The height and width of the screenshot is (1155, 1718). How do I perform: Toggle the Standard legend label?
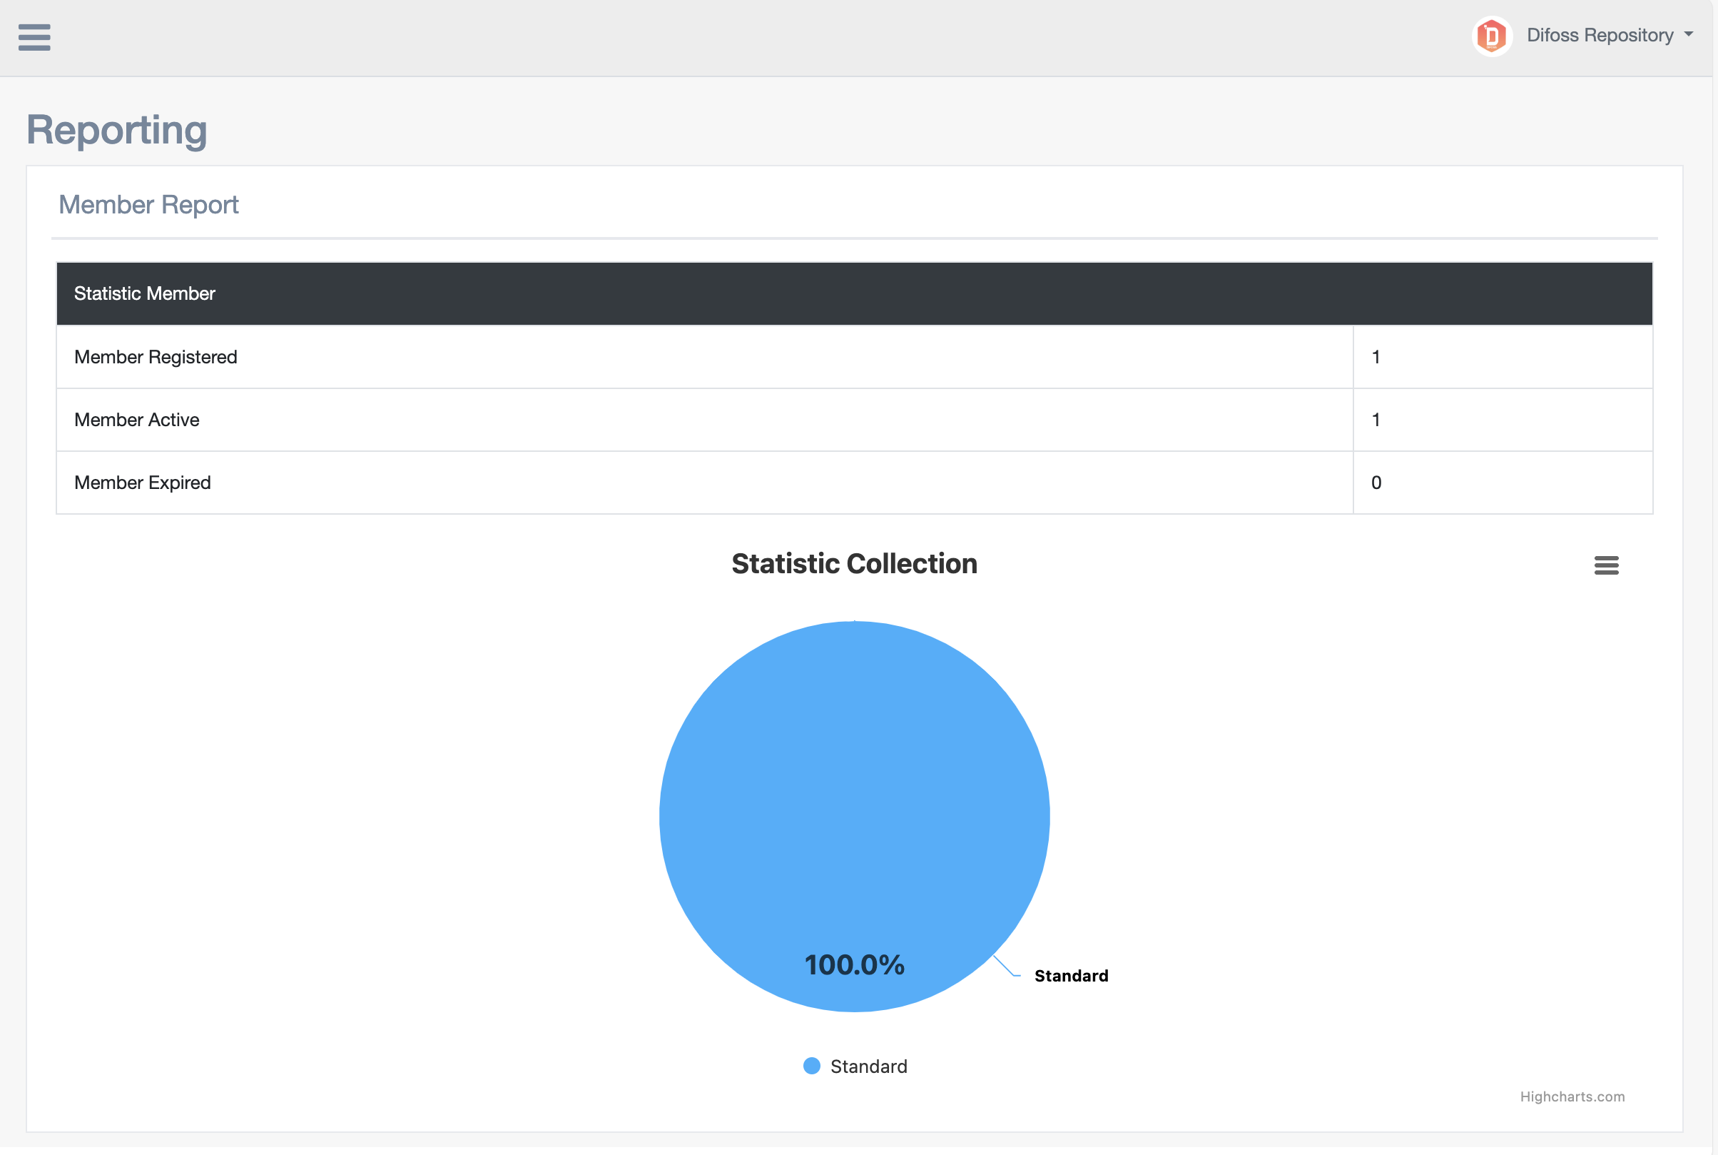click(868, 1066)
